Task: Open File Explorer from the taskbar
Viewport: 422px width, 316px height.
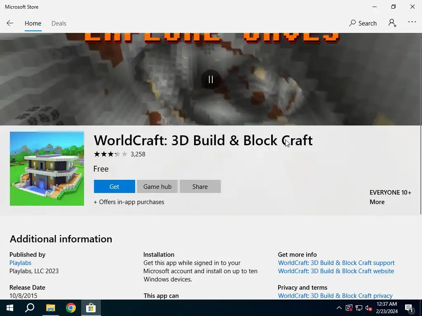Action: [50, 308]
